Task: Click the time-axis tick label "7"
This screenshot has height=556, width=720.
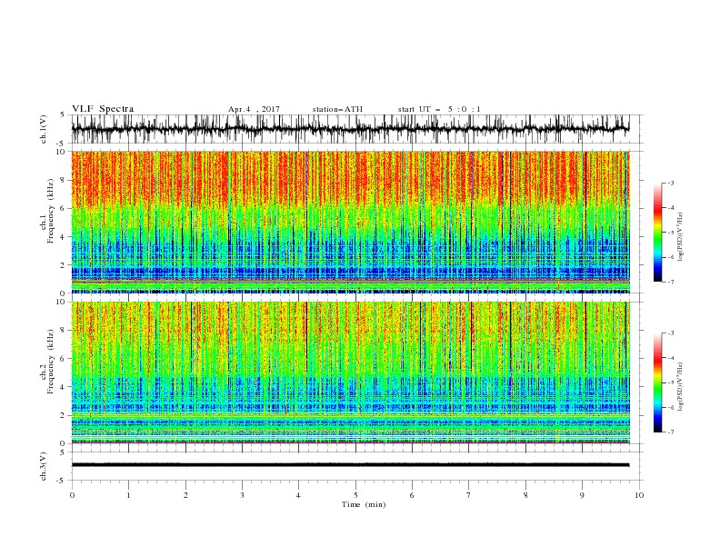Action: [469, 495]
